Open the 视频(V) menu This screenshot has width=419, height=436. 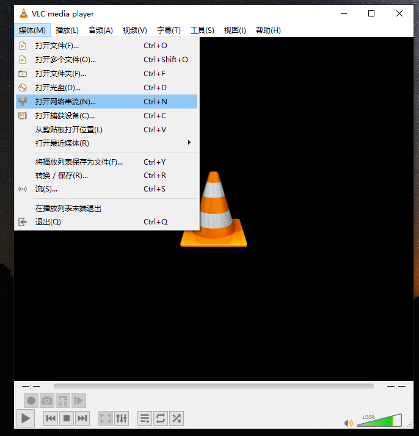tap(135, 30)
